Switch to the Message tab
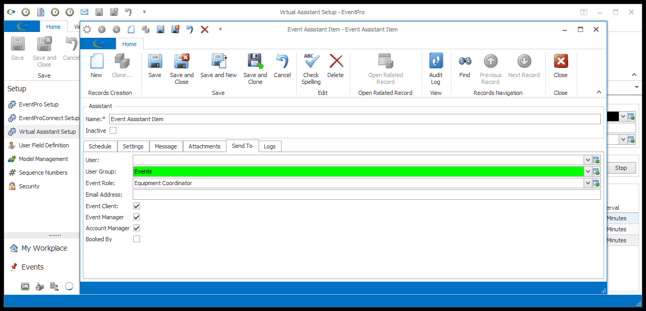The image size is (646, 311). point(166,146)
